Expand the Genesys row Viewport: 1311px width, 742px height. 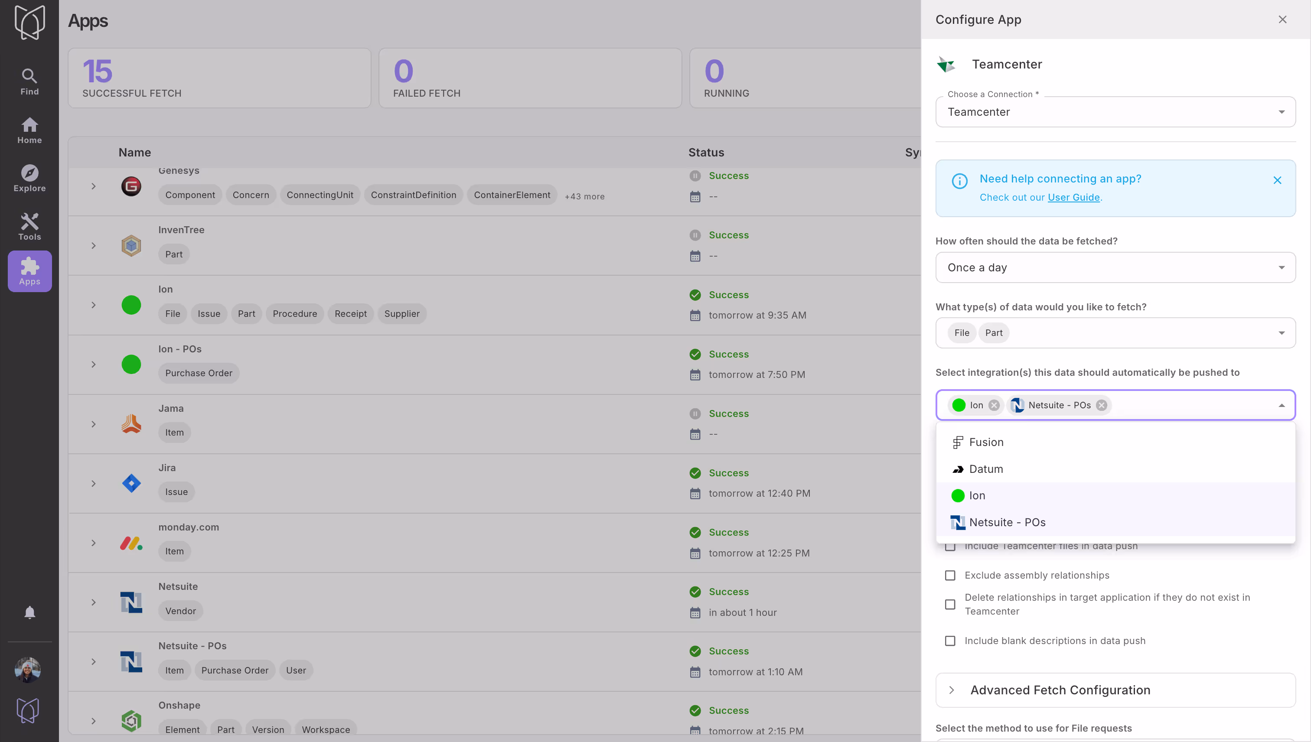pos(93,186)
